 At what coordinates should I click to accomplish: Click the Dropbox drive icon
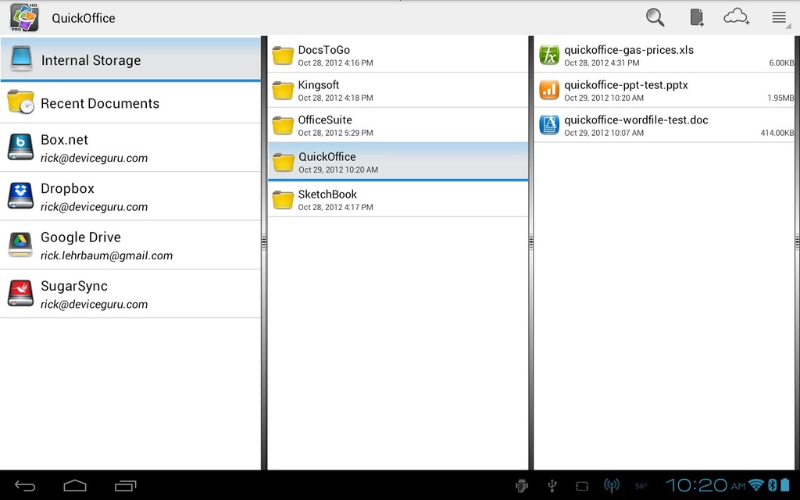pos(20,195)
